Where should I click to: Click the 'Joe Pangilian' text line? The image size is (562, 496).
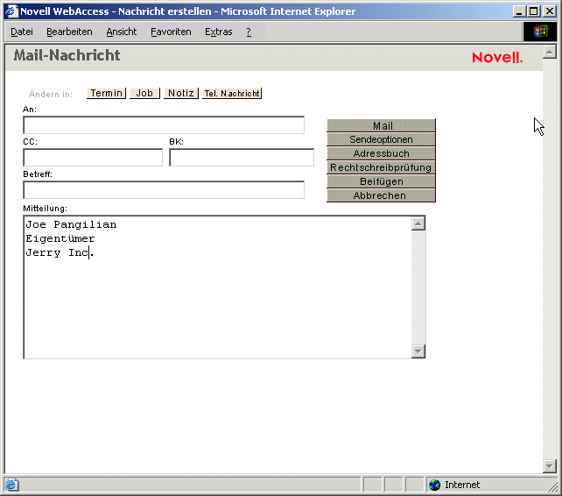[x=71, y=224]
